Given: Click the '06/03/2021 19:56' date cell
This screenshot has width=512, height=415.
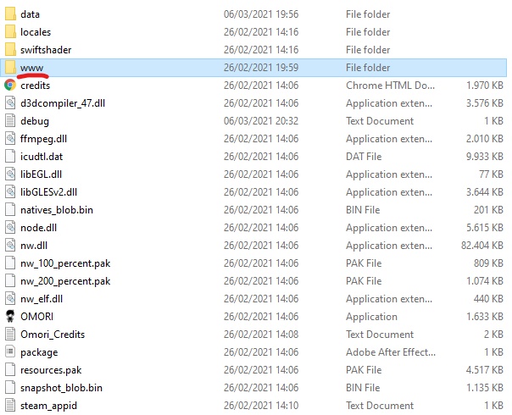Looking at the screenshot, I should pos(261,14).
